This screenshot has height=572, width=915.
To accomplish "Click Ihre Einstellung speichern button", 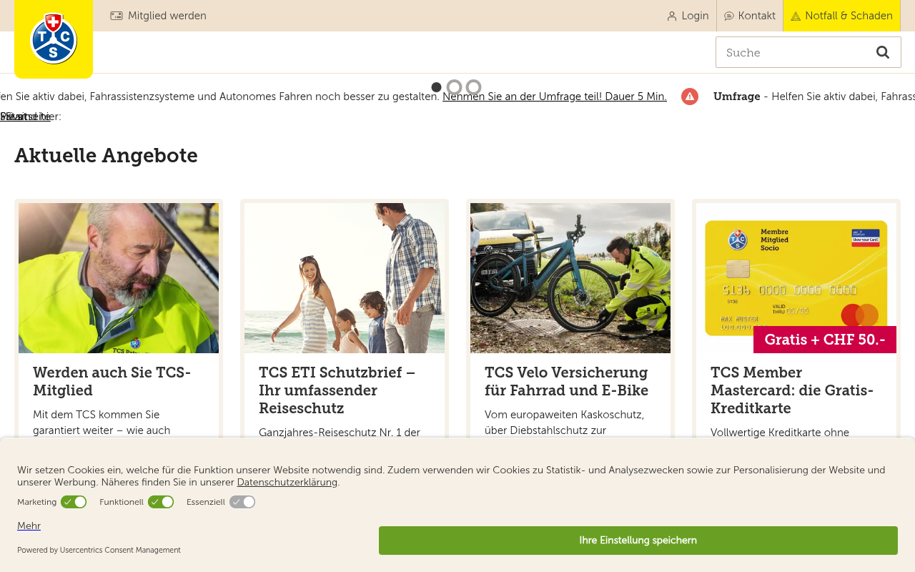I will [638, 541].
